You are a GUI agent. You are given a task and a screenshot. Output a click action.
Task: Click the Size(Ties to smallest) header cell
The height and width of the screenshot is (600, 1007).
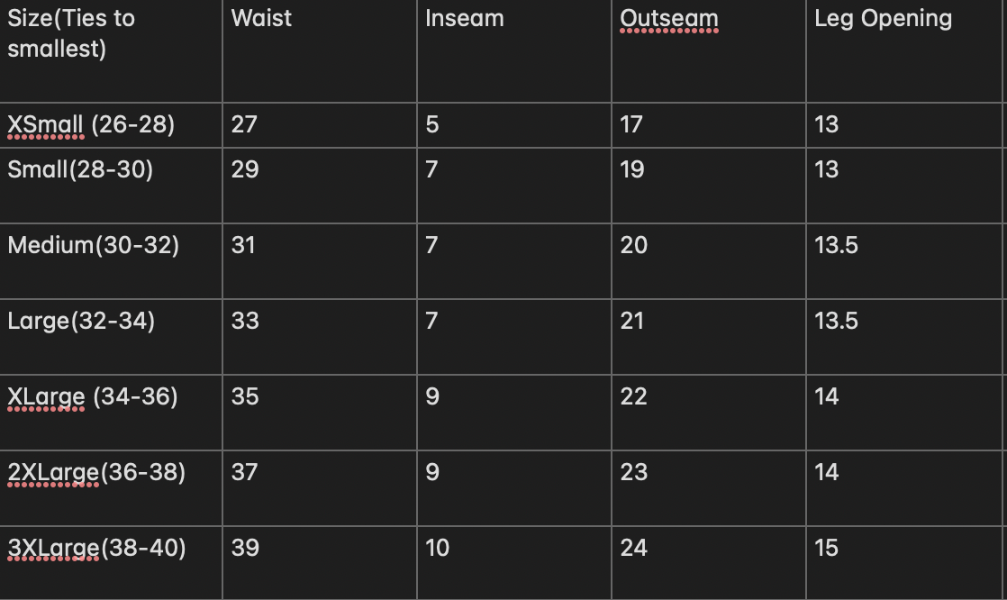point(111,50)
